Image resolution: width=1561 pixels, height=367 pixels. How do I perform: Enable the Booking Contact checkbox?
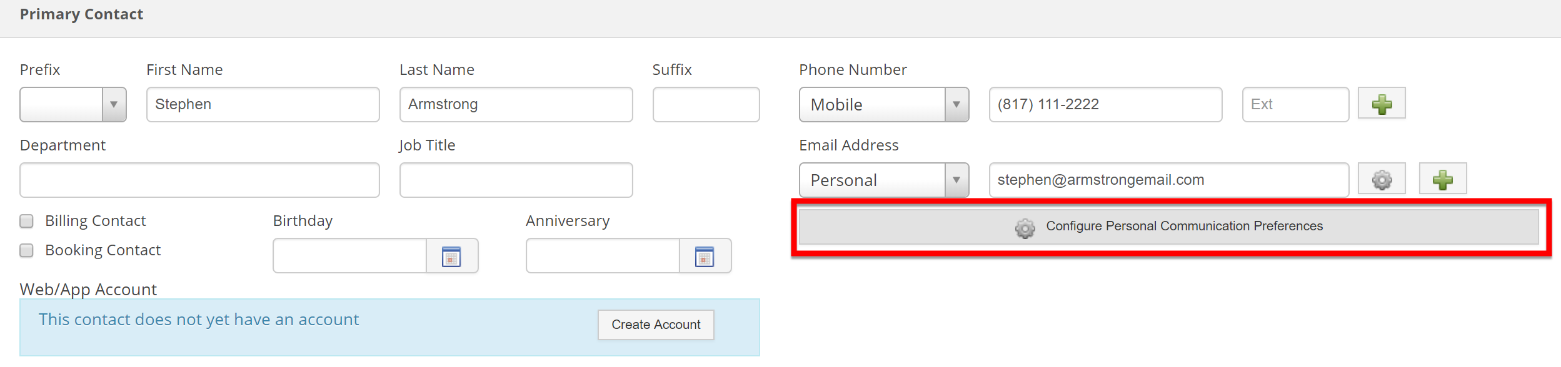coord(27,250)
